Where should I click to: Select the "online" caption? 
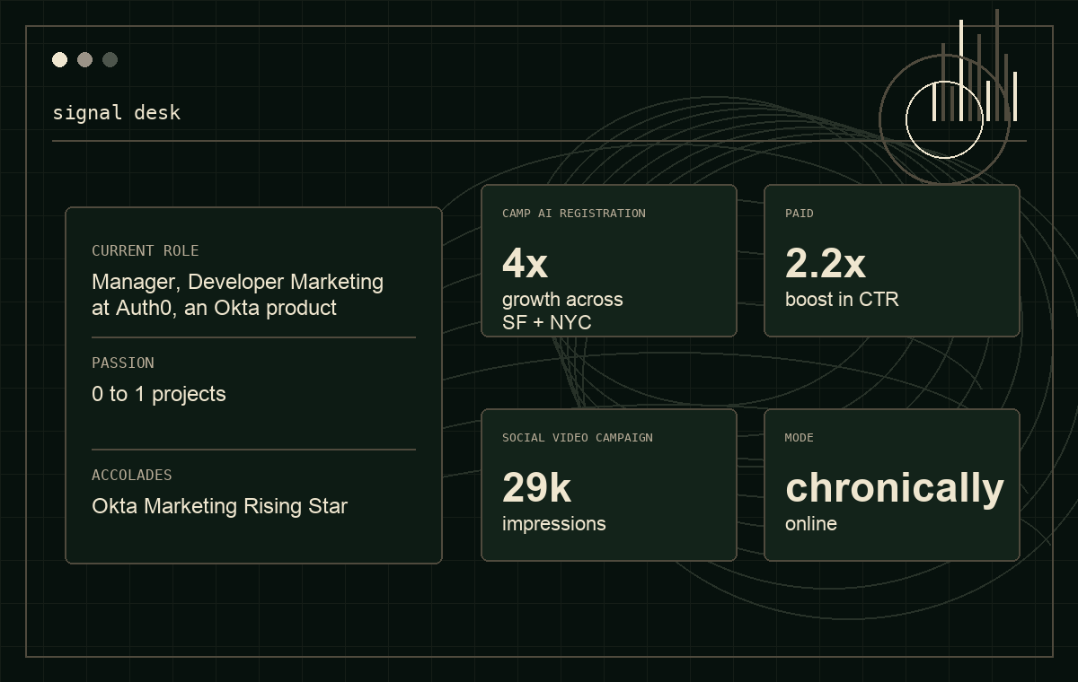coord(811,524)
